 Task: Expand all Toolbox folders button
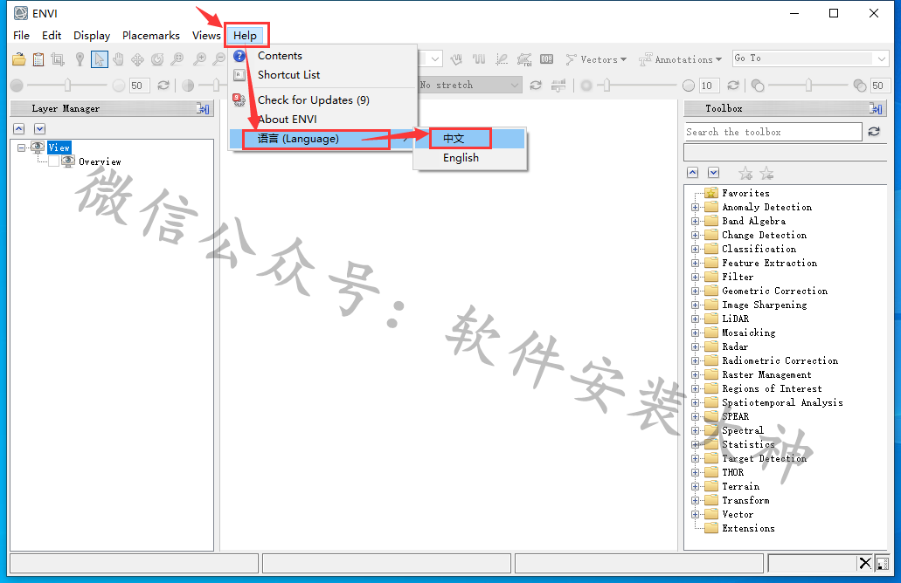(x=714, y=173)
